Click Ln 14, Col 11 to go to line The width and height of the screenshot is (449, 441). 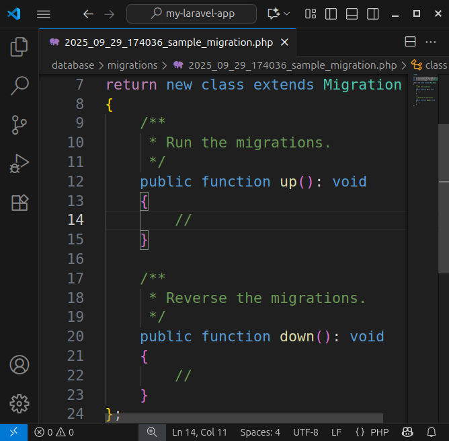[200, 432]
